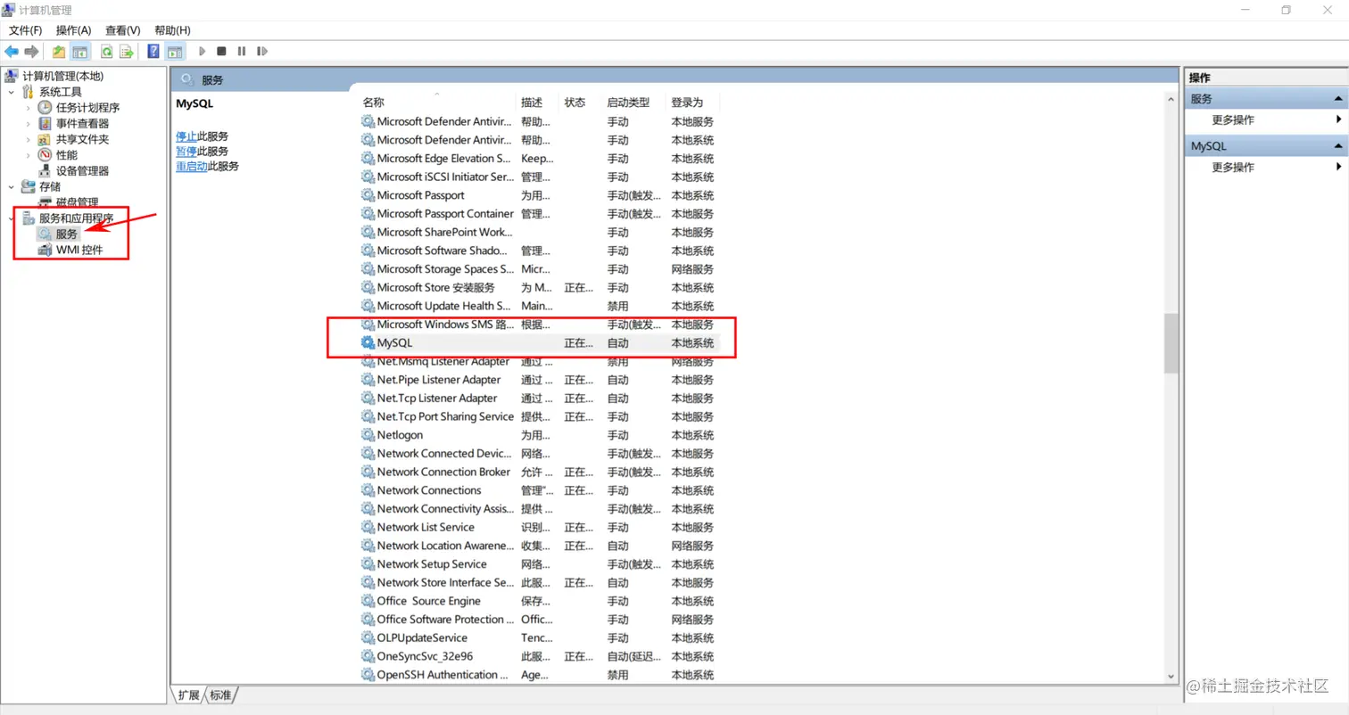Viewport: 1349px width, 715px height.
Task: Switch to the 扩展 tab
Action: pos(188,695)
